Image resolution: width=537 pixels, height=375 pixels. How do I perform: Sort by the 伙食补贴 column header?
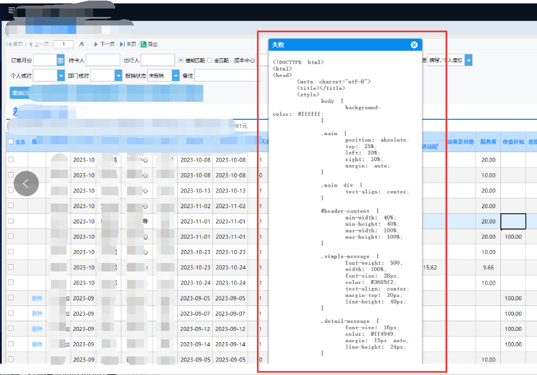(x=513, y=142)
